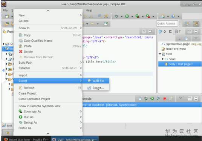Open the Debug As submenu
Viewport: 202px width, 141px height.
48,123
